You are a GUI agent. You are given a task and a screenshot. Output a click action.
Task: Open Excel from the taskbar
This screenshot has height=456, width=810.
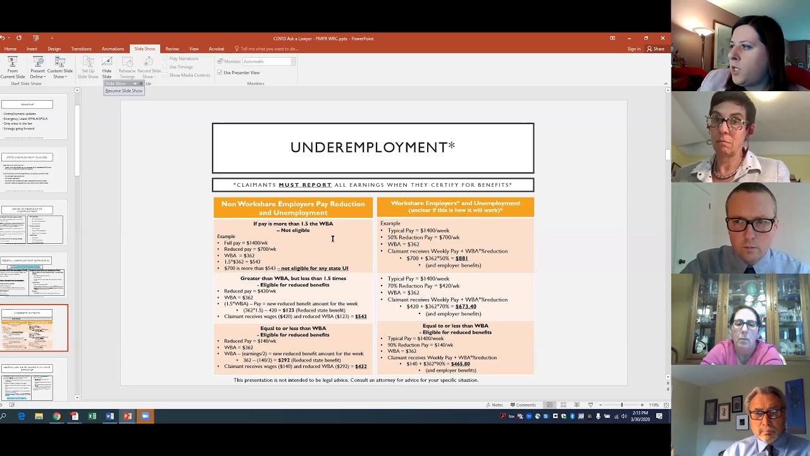92,416
